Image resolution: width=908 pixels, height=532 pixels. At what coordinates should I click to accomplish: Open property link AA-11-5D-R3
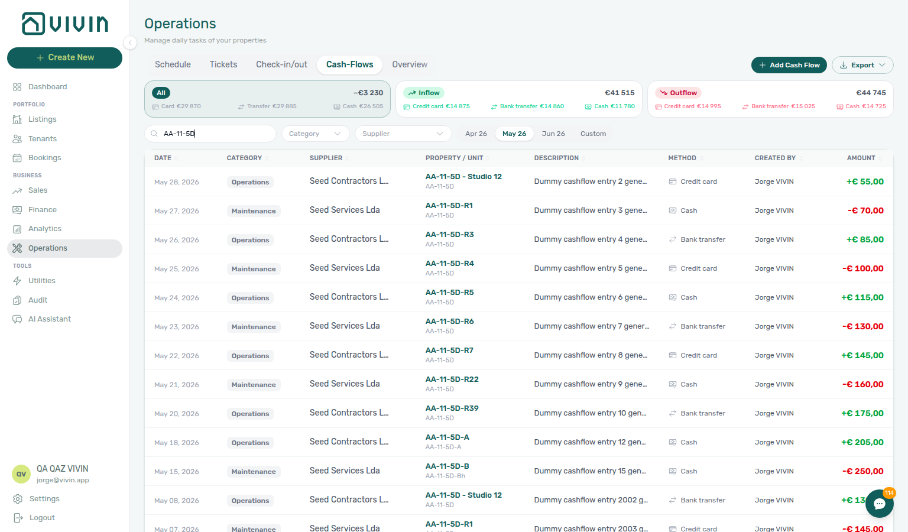coord(450,235)
